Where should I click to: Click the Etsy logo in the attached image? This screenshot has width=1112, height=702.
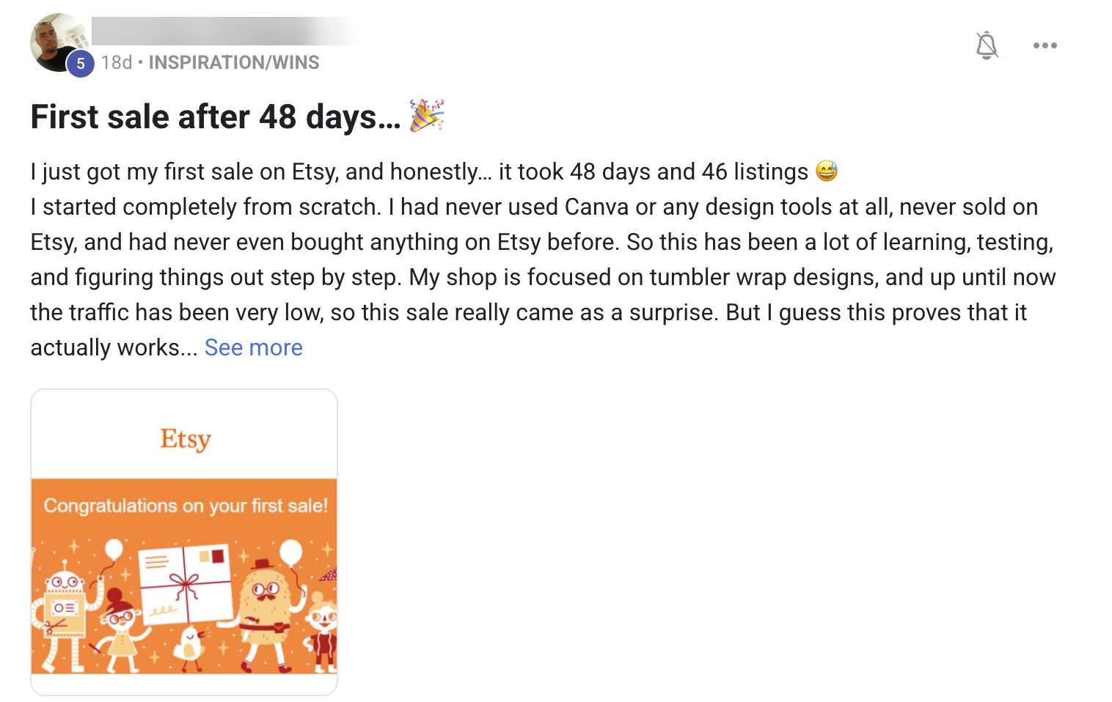coord(184,438)
